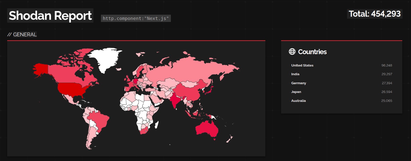This screenshot has width=411, height=161.
Task: Click the globe icon beside Countries
Action: point(292,52)
